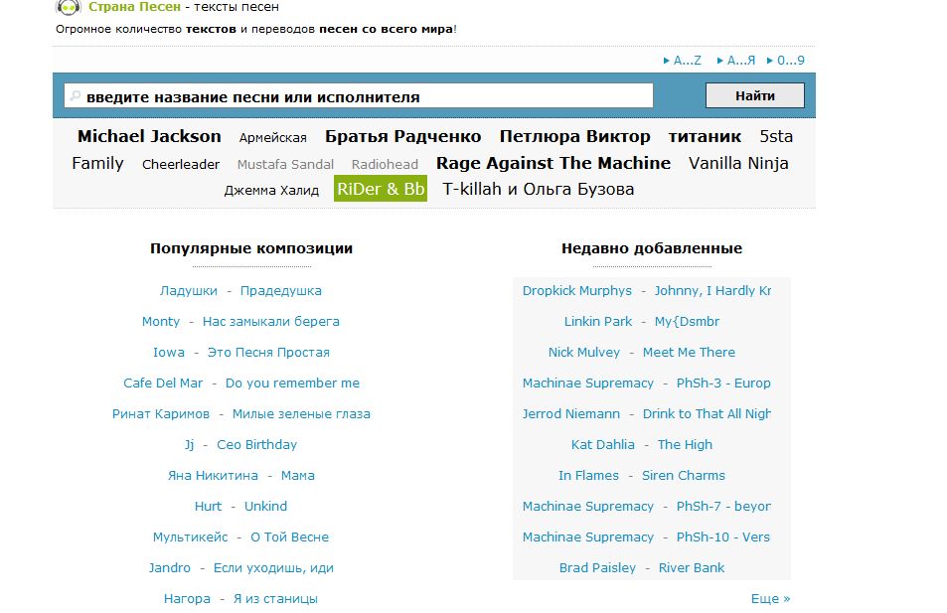This screenshot has width=947, height=613.
Task: Open the Jandro artist link
Action: pyautogui.click(x=170, y=567)
